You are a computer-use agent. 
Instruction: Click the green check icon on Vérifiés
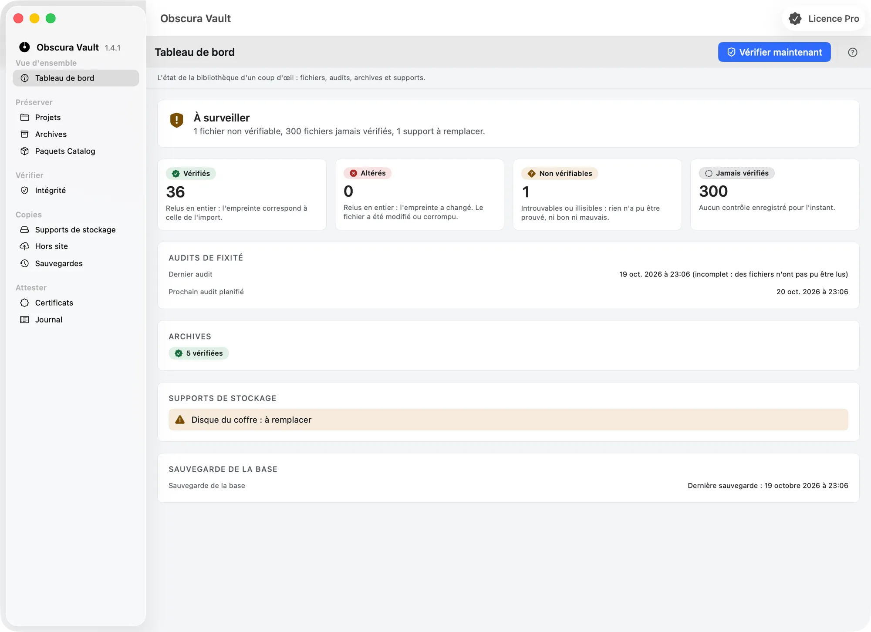tap(176, 174)
